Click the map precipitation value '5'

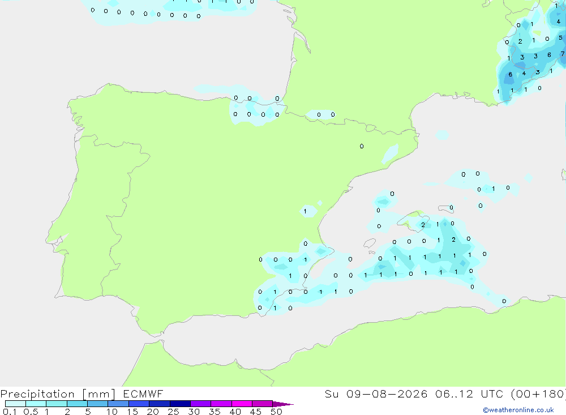(560, 37)
